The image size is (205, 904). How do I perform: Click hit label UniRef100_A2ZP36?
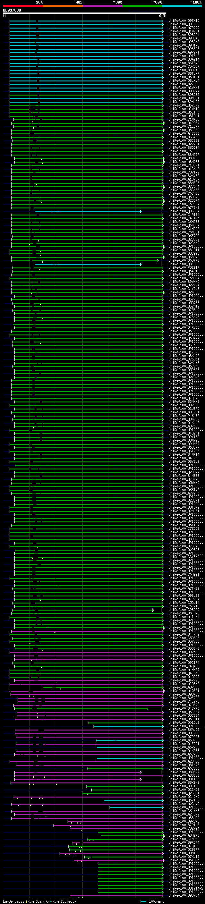coord(184,84)
